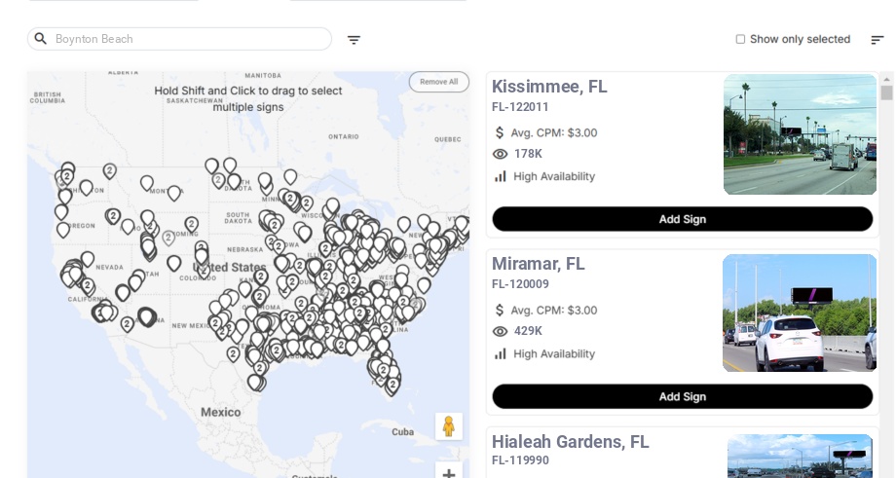896x478 pixels.
Task: Click the Kissimmee availability bars icon
Action: pos(501,176)
